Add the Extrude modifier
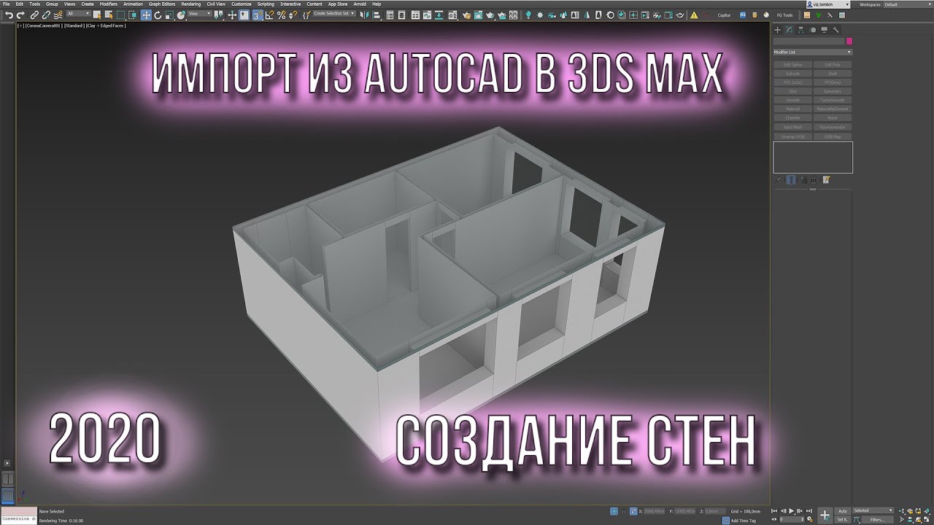This screenshot has width=934, height=525. click(x=792, y=74)
